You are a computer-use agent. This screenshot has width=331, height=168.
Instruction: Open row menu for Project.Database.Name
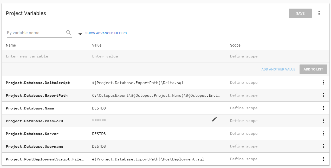click(x=323, y=108)
